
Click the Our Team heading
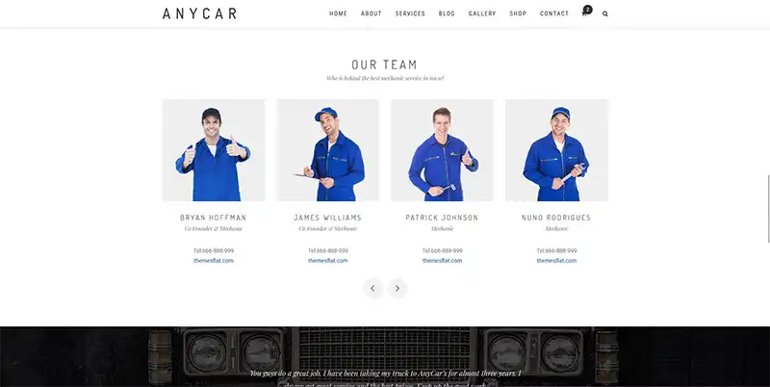[x=384, y=64]
